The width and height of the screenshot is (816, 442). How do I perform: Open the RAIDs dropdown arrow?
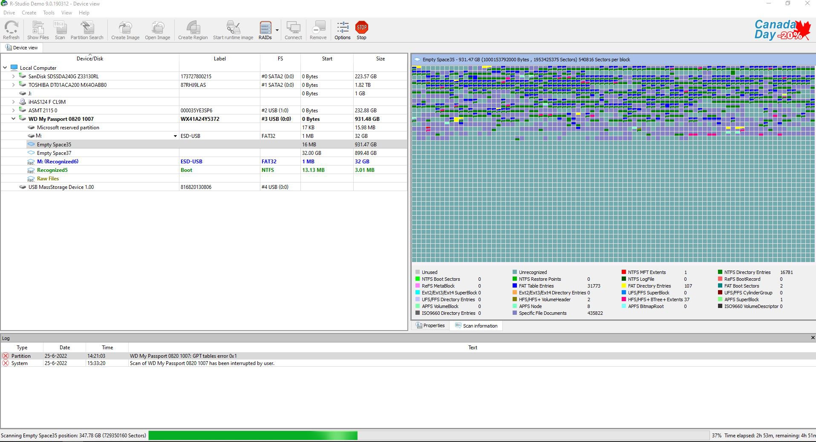click(277, 30)
